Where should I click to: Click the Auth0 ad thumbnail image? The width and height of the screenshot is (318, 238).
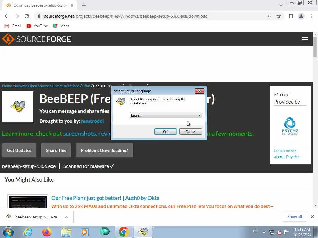(x=28, y=201)
